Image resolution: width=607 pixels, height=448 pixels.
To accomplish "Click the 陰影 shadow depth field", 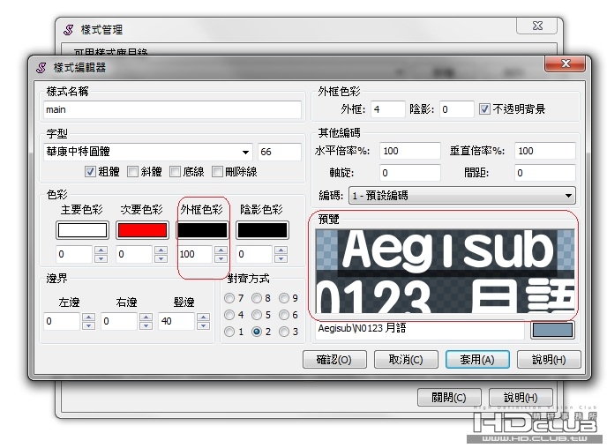I will tap(457, 109).
